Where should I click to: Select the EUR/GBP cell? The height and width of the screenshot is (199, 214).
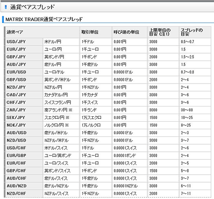tap(24, 155)
